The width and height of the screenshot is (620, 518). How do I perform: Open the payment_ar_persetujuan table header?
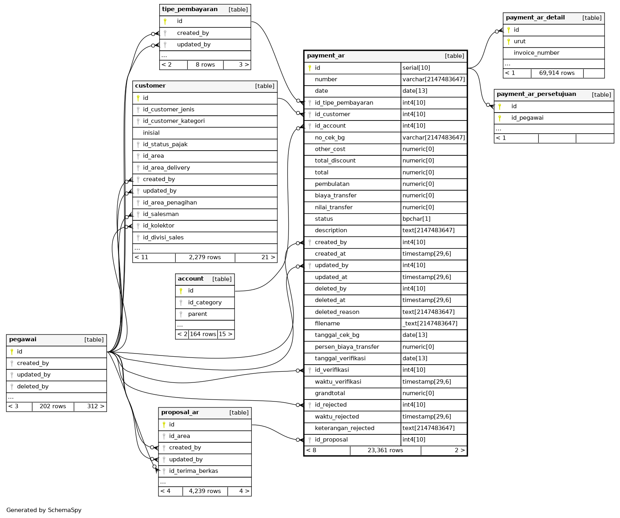(536, 94)
